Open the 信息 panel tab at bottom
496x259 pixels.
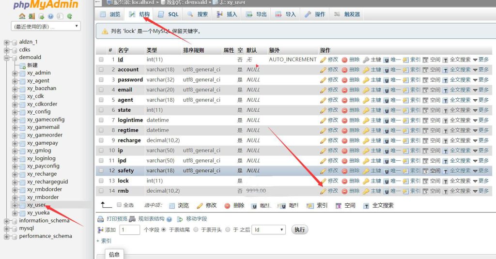click(114, 254)
